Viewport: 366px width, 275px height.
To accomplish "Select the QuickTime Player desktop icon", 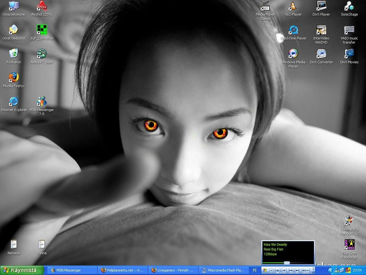I will tap(293, 30).
